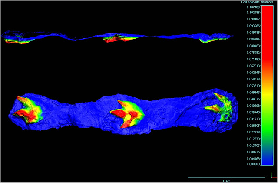Screen dimensions: 278x183
Task: Click the 0.075982 scale value
Action: point(253,53)
